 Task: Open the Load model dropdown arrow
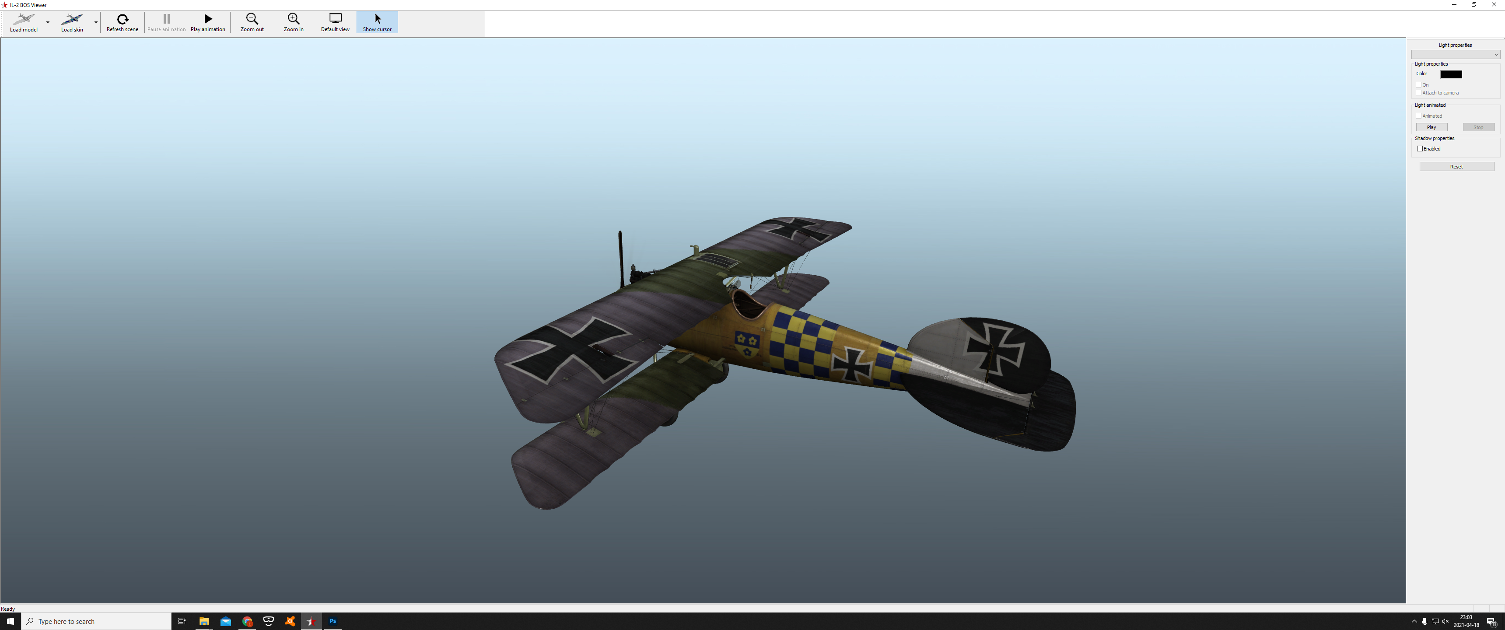(48, 22)
